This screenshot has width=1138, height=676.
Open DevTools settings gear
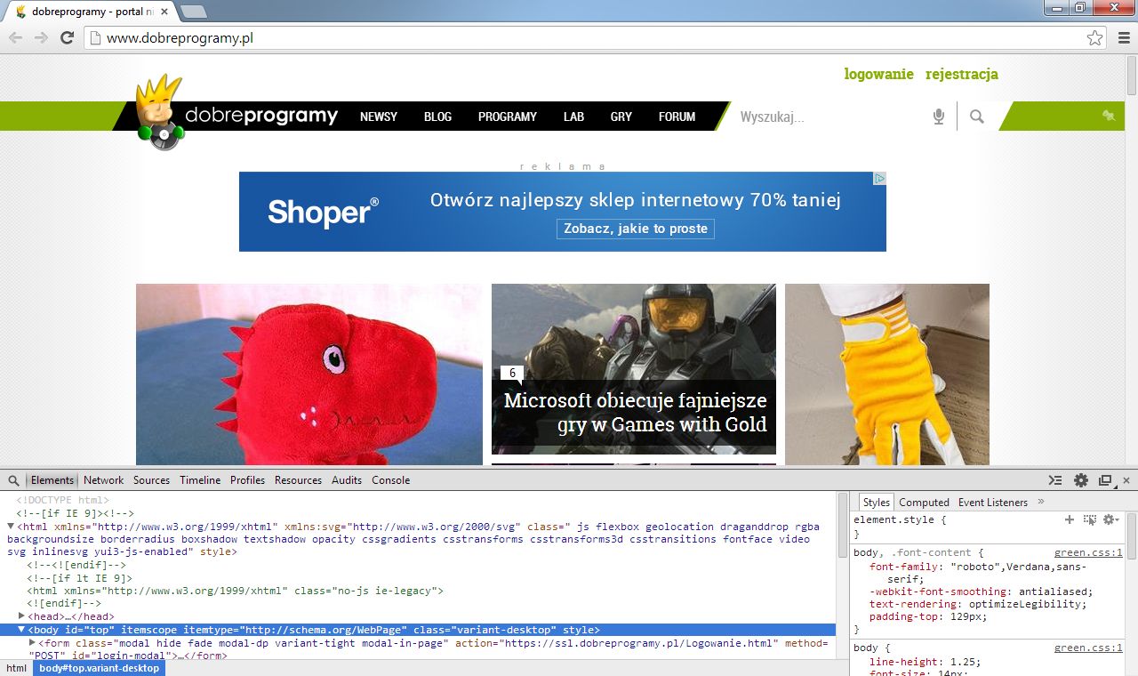1081,480
